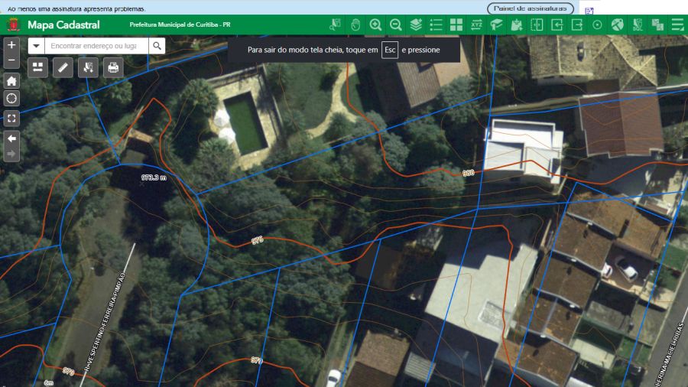Toggle find my location button
Viewport: 688px width, 387px height.
pos(11,98)
